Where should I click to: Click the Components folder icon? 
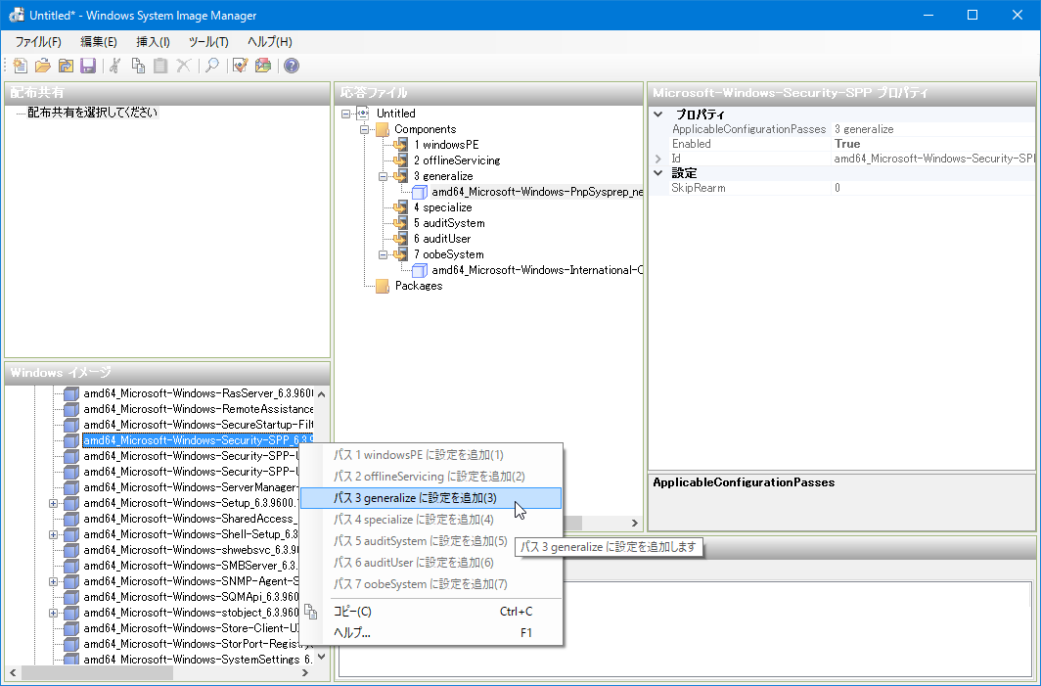click(383, 129)
